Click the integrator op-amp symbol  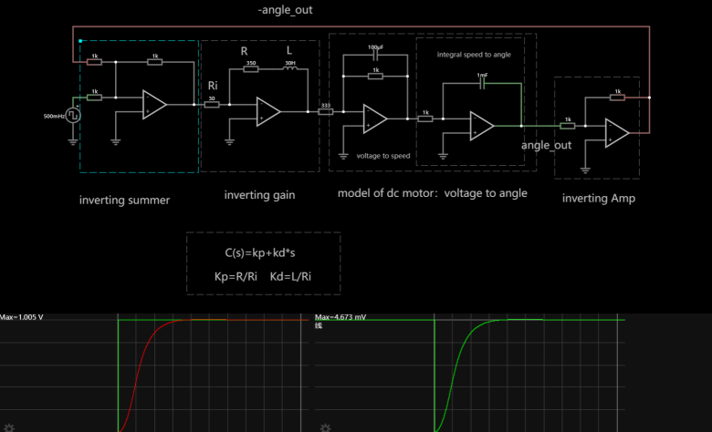[481, 126]
